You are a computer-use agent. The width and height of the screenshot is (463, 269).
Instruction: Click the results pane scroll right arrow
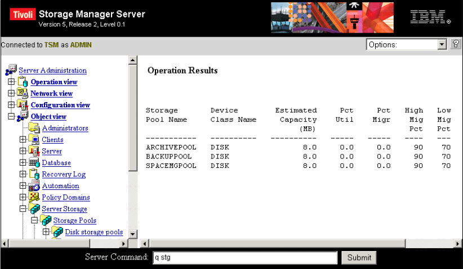coord(457,244)
